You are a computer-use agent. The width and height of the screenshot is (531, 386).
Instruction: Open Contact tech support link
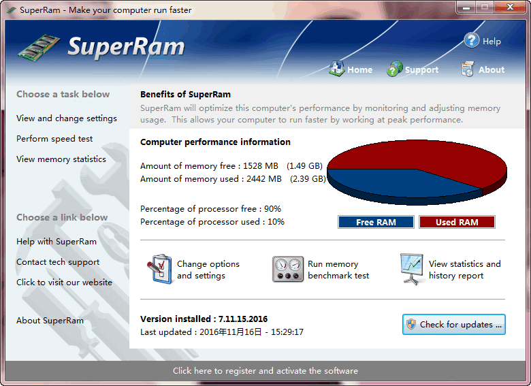[58, 262]
